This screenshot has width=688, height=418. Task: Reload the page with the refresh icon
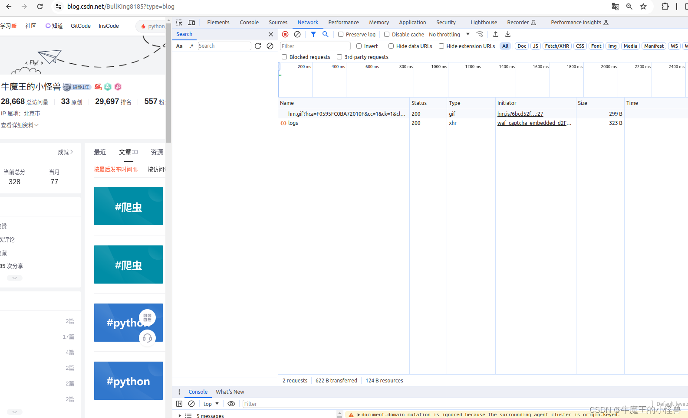pos(40,7)
